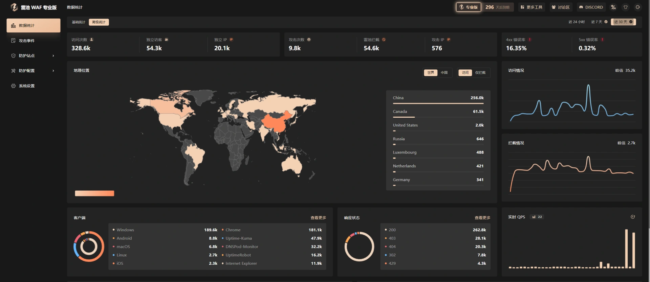Click the 讨论区 community icon
650x282 pixels.
point(554,7)
